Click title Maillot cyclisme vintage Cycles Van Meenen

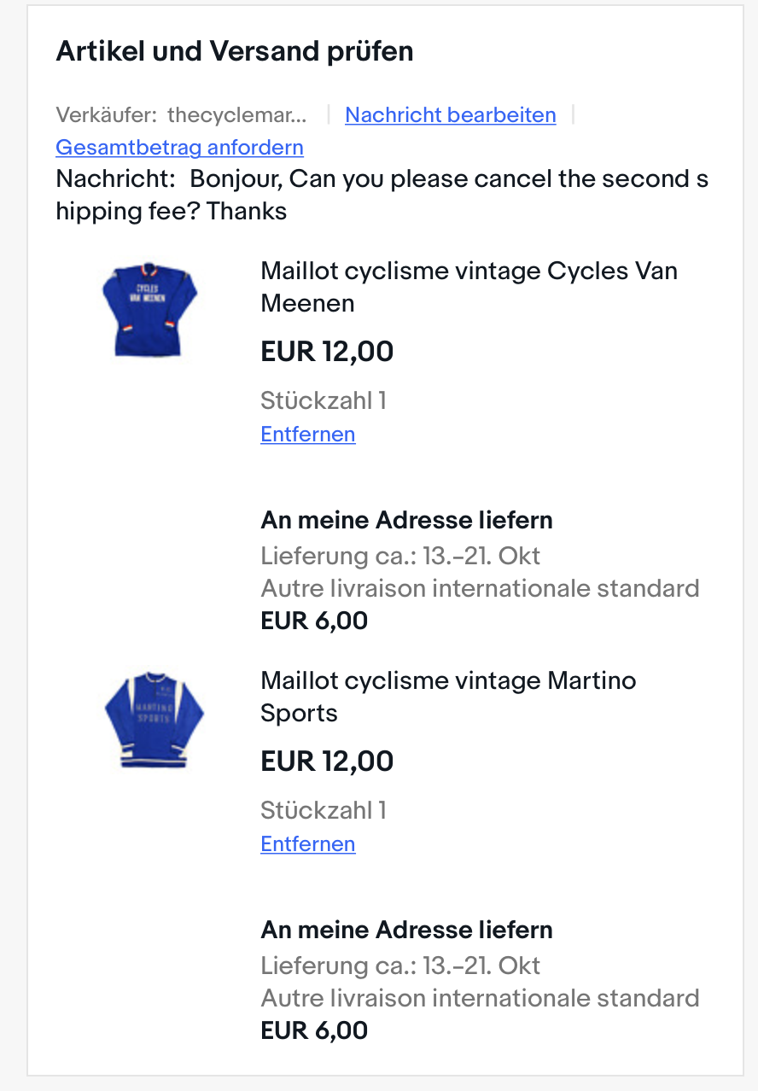click(468, 287)
